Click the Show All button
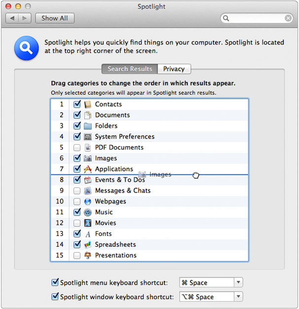The image size is (299, 309). click(x=55, y=18)
